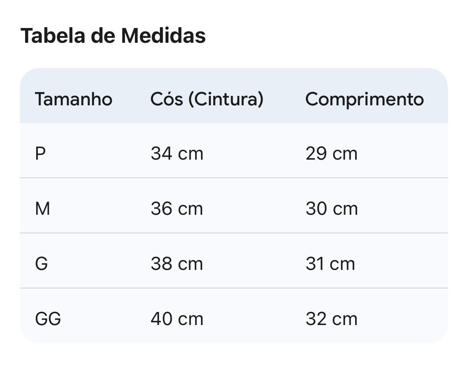Select the 30 cm length value
Screen dimensions: 462x374
tap(331, 209)
